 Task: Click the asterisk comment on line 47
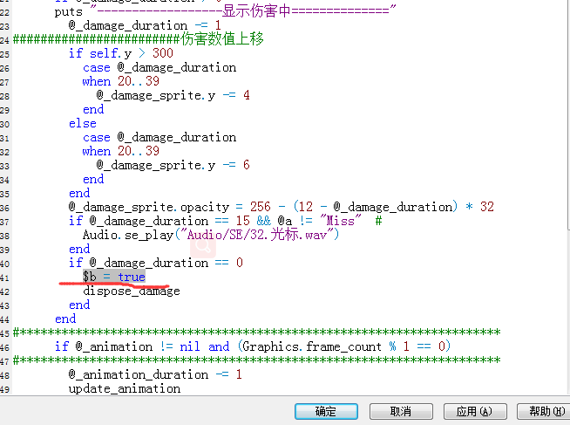(x=256, y=360)
